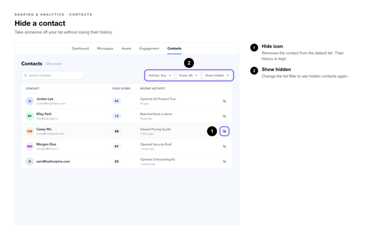Click the 'Opened Security Brief' activity

coord(156,144)
